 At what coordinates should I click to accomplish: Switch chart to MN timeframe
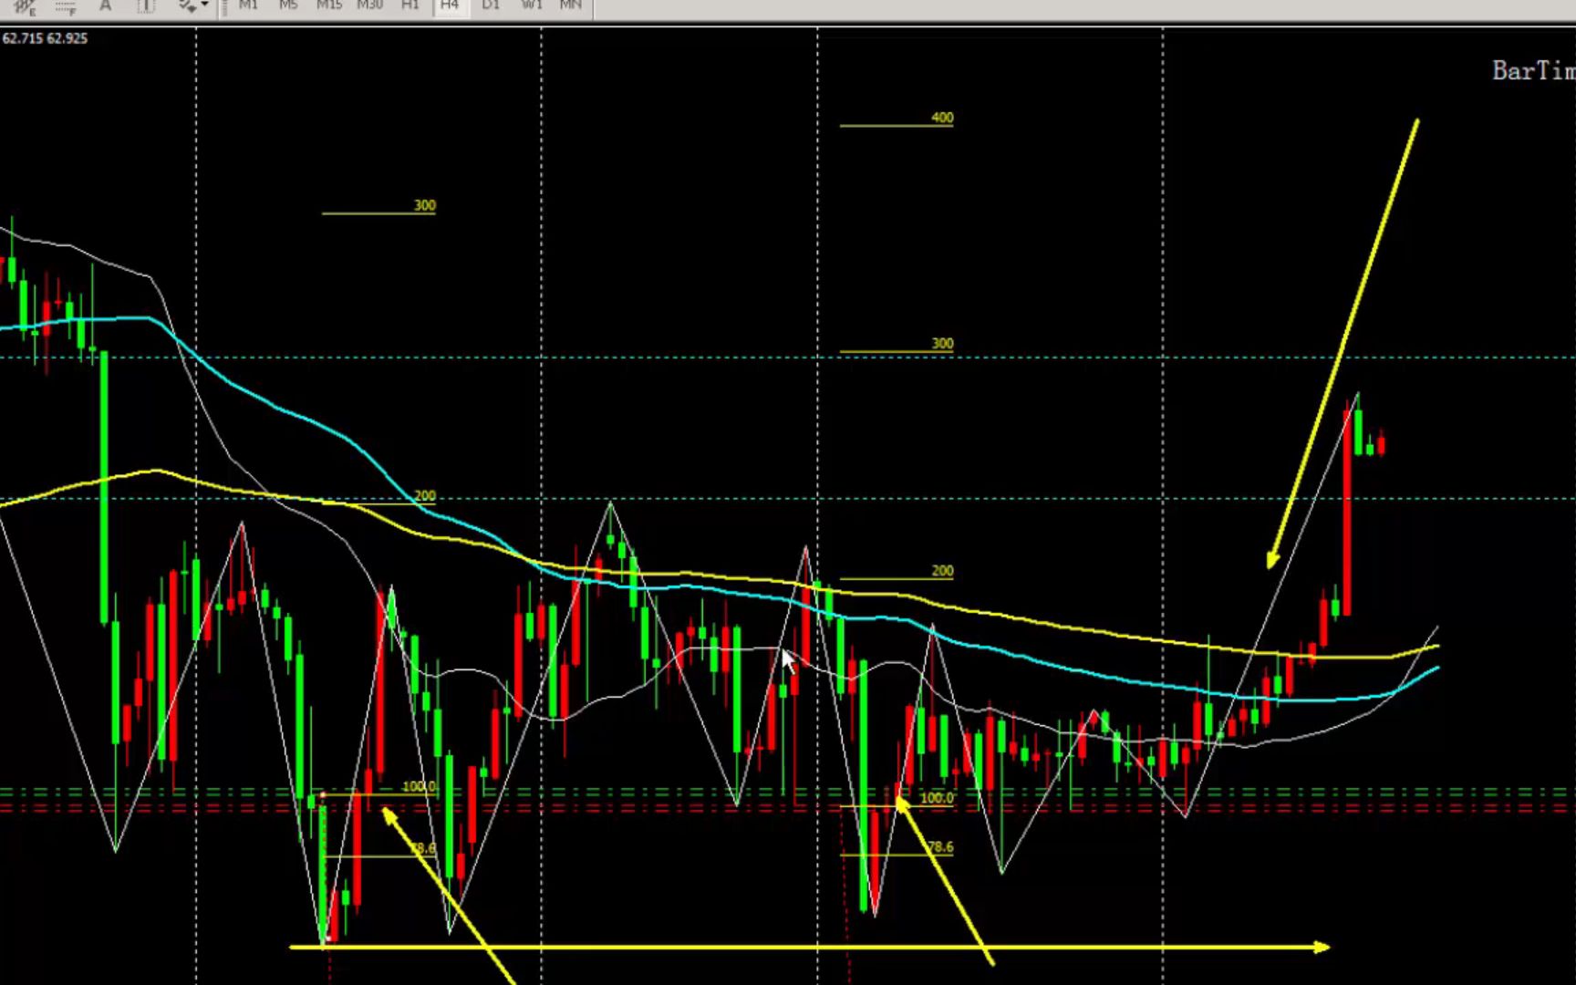tap(571, 5)
